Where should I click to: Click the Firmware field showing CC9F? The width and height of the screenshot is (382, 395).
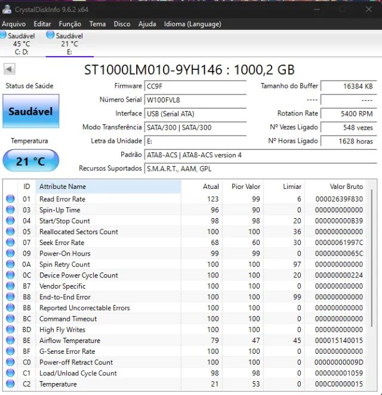pos(195,86)
